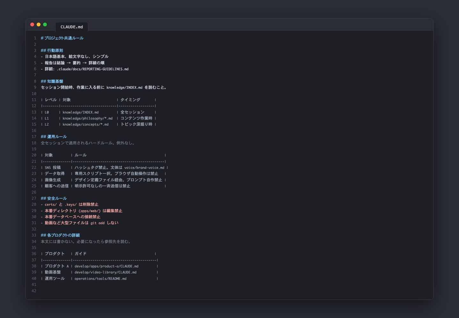Select the CLAUDE.md tab
The width and height of the screenshot is (459, 318).
72,27
